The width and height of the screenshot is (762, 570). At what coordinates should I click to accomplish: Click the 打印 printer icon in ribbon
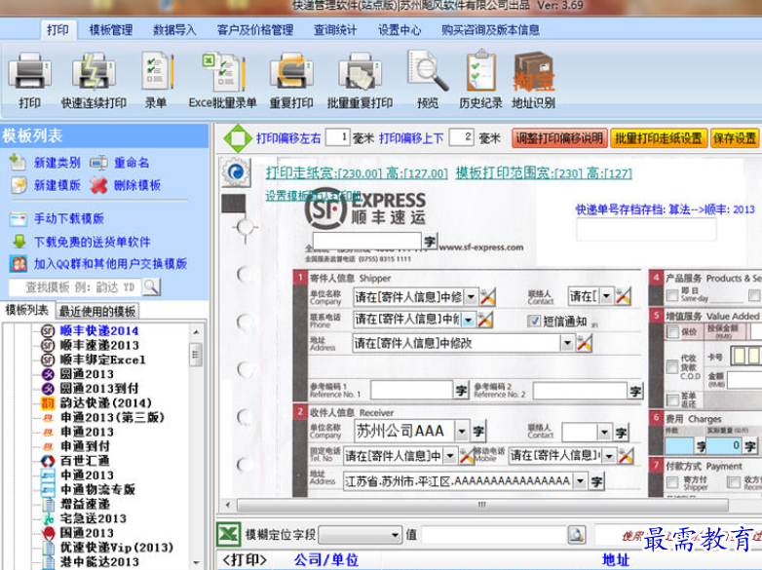29,71
